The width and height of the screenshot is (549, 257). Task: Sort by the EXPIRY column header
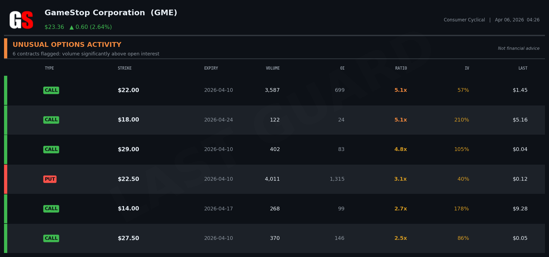[x=211, y=68]
